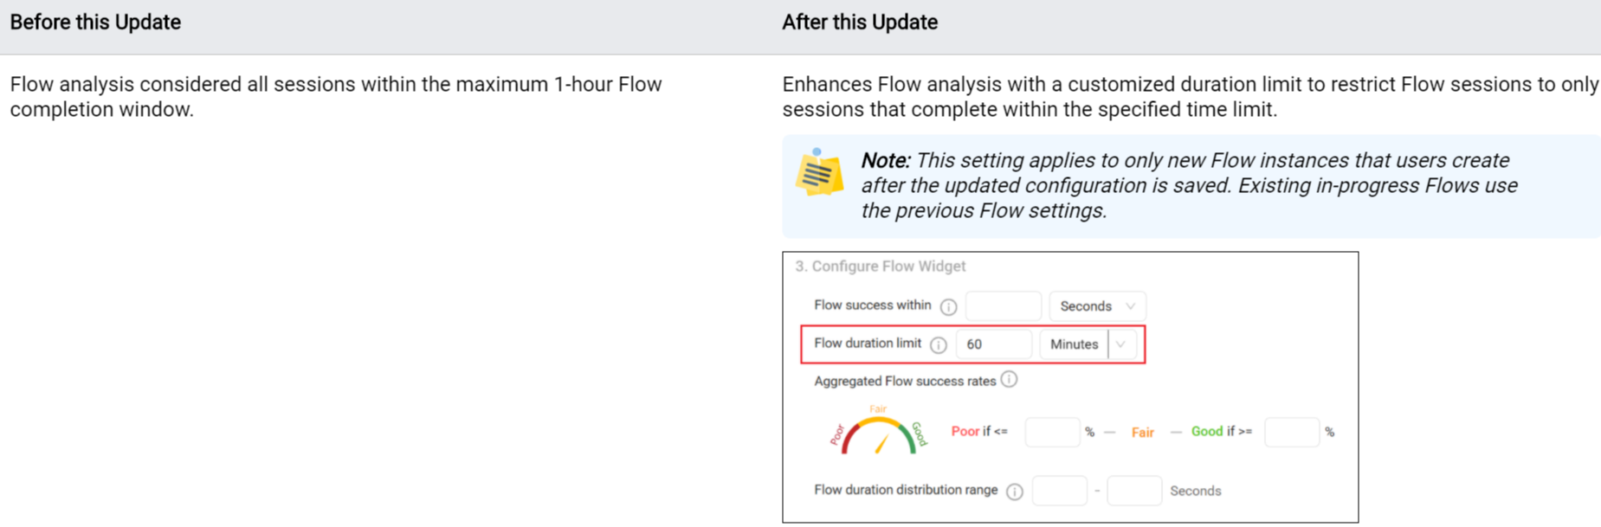
Task: Open the Seconds unit dropdown
Action: (1097, 306)
